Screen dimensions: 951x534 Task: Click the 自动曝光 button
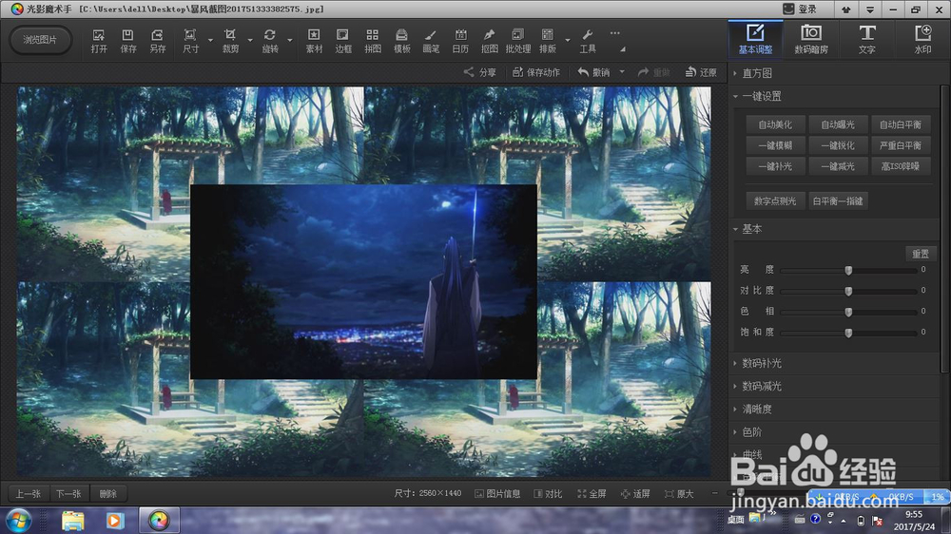(838, 124)
